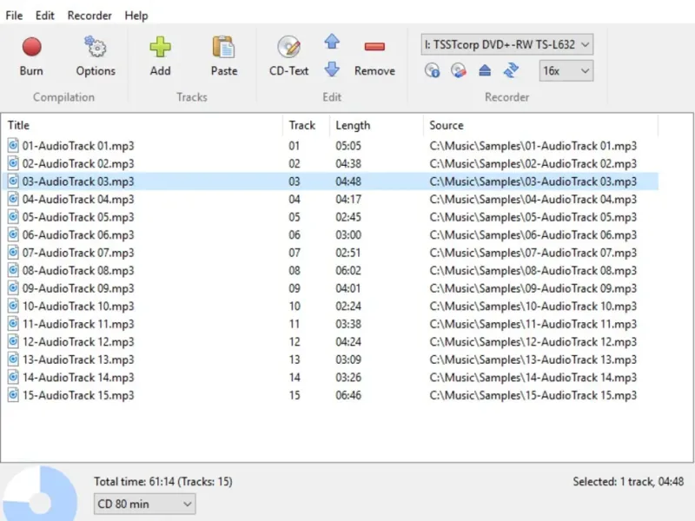This screenshot has width=695, height=521.
Task: Open the recorder drive dropdown
Action: pyautogui.click(x=507, y=45)
